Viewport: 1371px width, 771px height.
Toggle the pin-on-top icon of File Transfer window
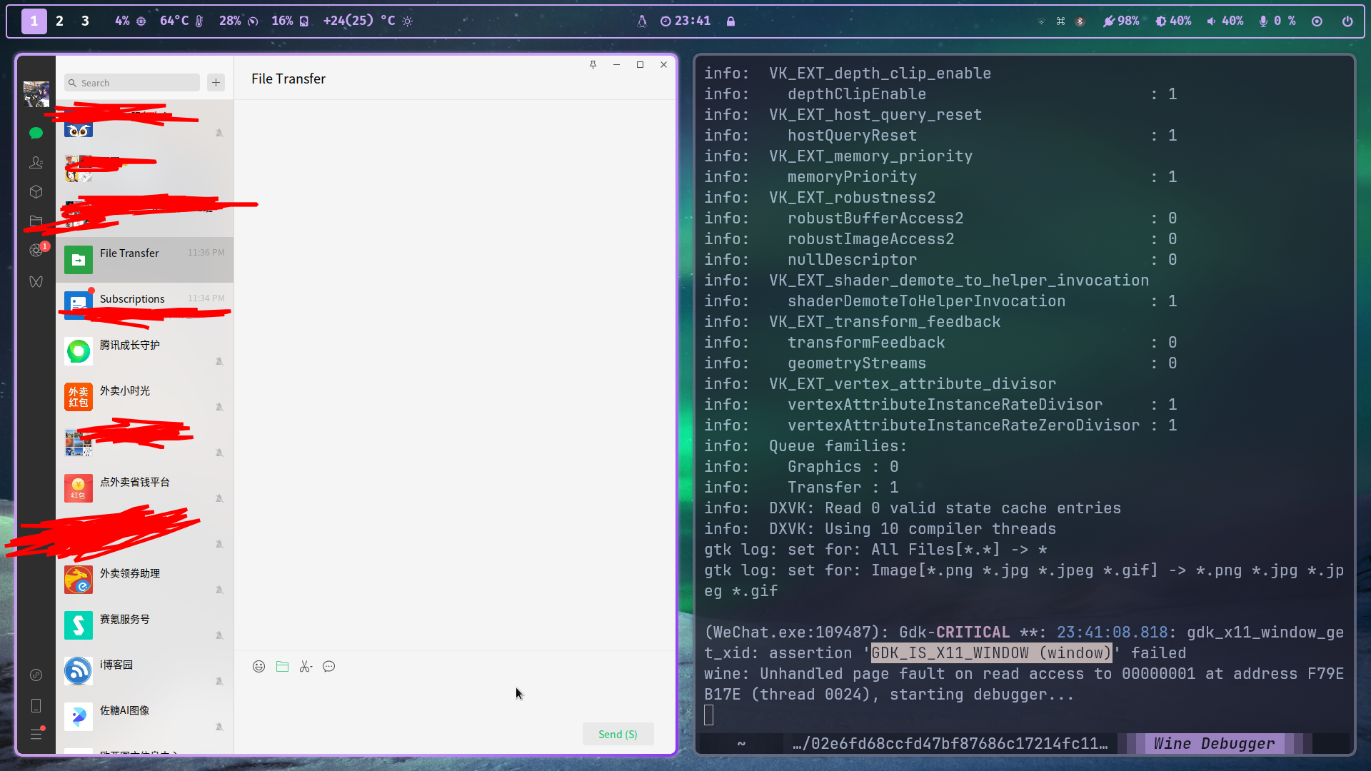click(x=593, y=64)
